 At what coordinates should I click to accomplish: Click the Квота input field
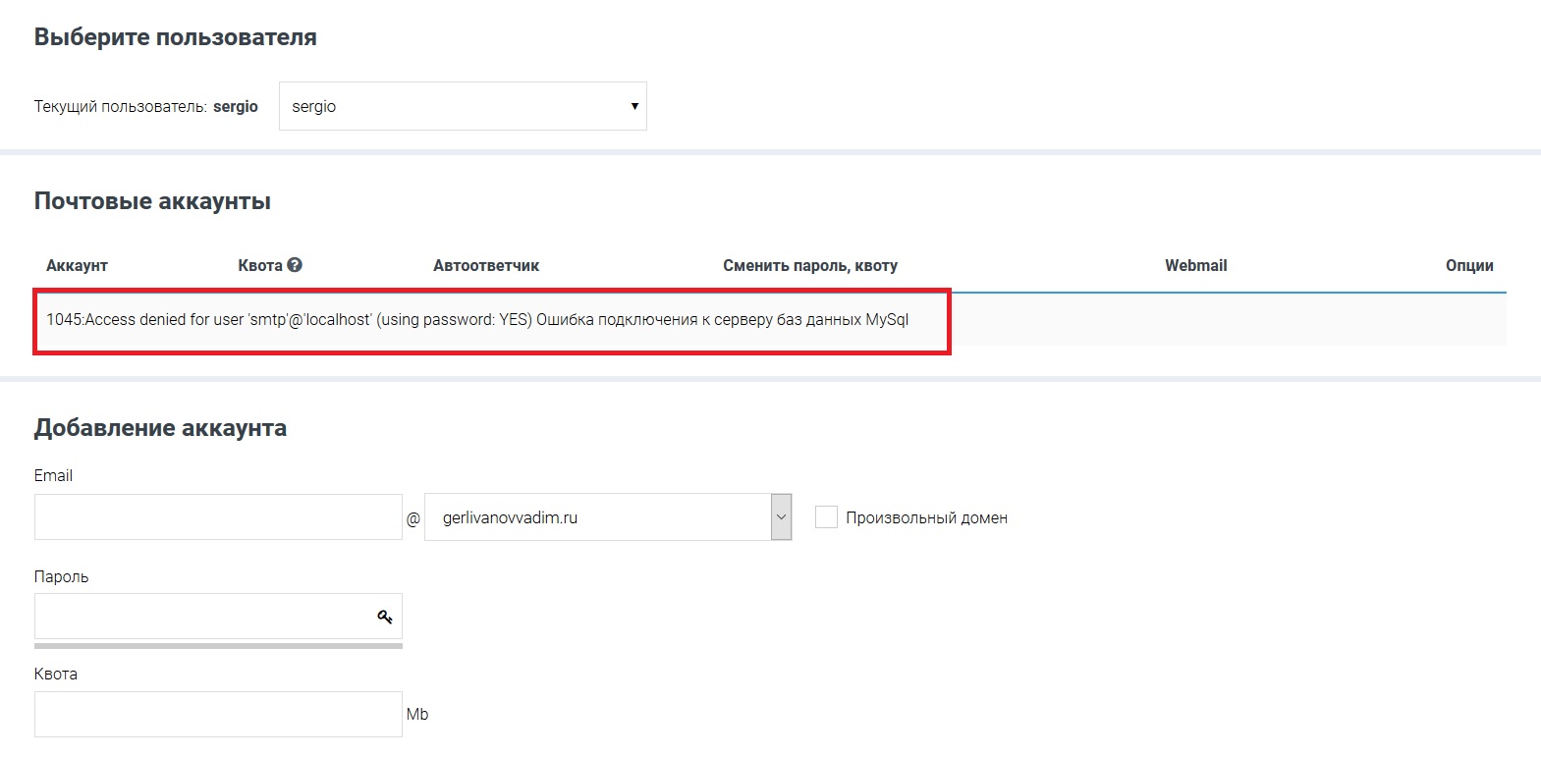tap(218, 714)
